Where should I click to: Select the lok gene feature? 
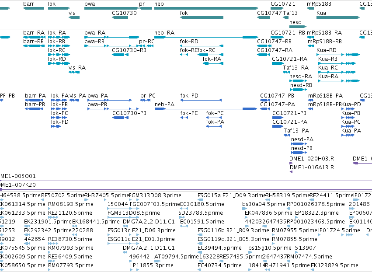click(x=59, y=8)
